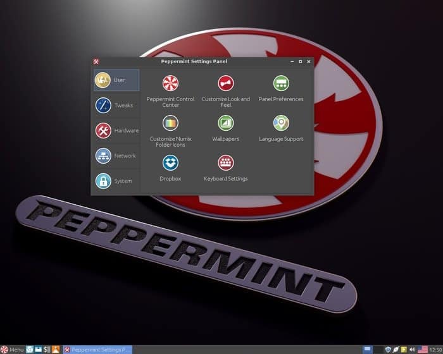Open the volume control in the tray
443x354 pixels.
point(412,350)
